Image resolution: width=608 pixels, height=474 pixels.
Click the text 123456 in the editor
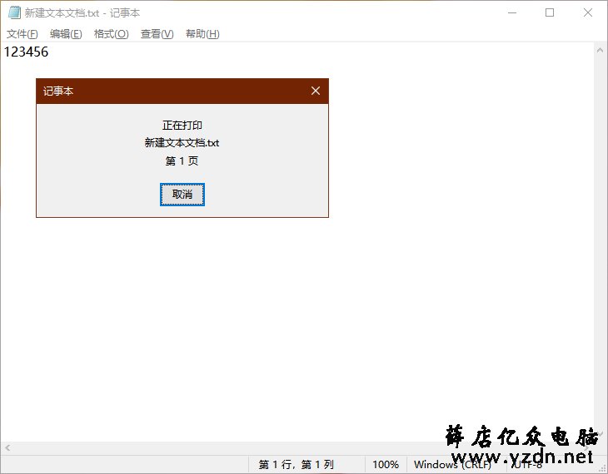click(26, 52)
